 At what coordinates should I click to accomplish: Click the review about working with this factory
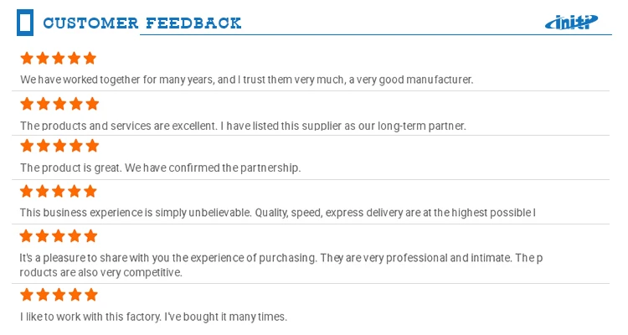pyautogui.click(x=153, y=317)
